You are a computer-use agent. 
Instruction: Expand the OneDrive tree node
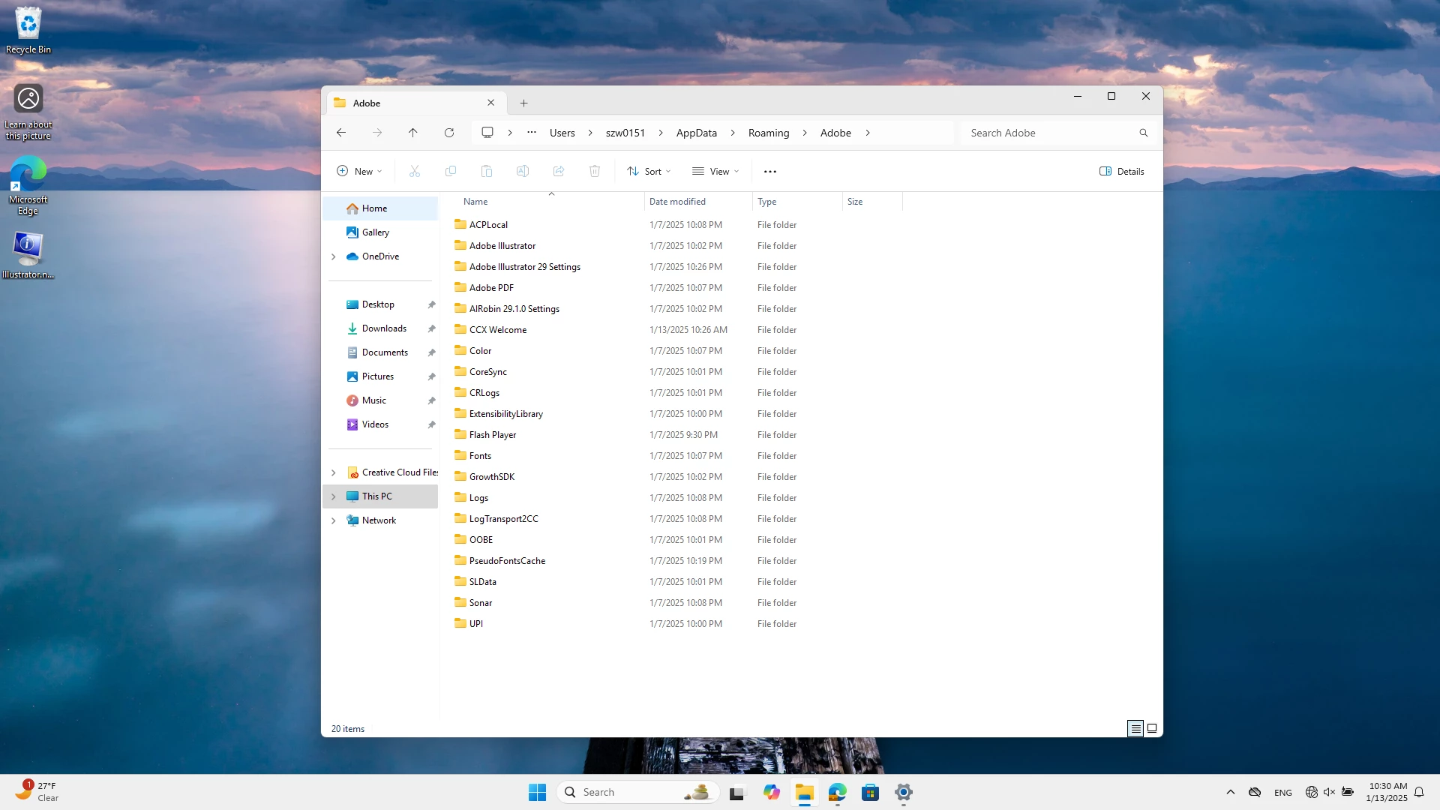(334, 256)
